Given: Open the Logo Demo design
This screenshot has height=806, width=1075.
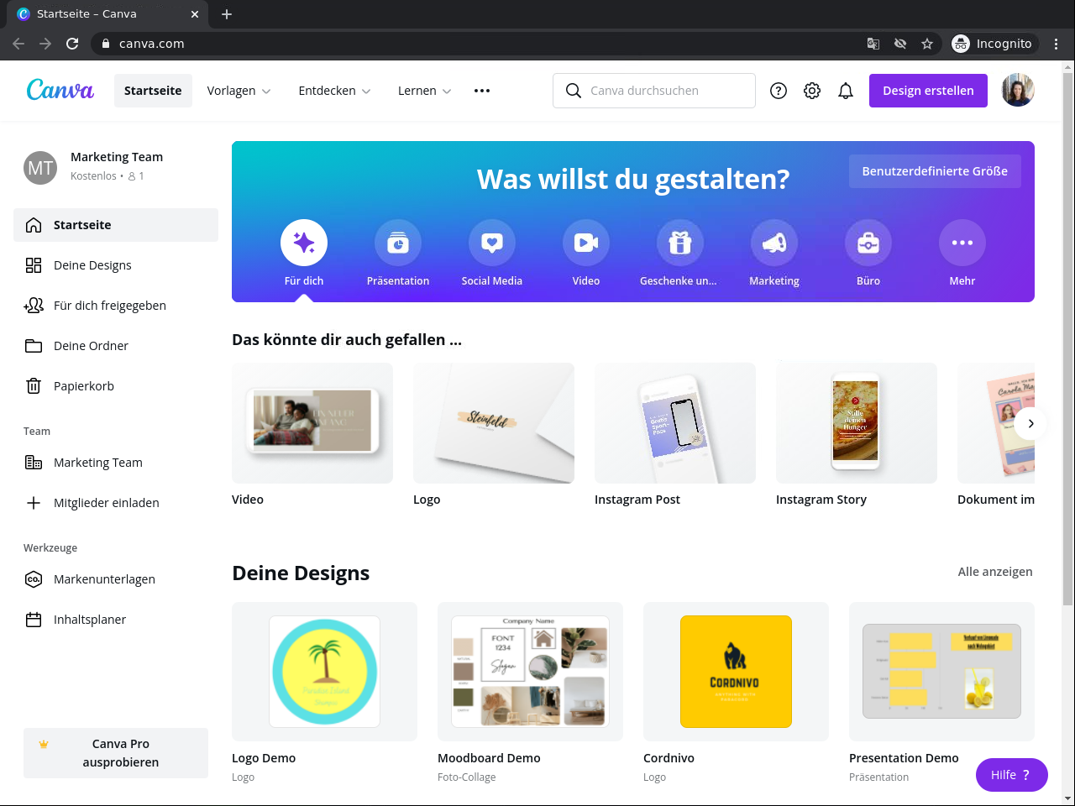Looking at the screenshot, I should coord(324,672).
